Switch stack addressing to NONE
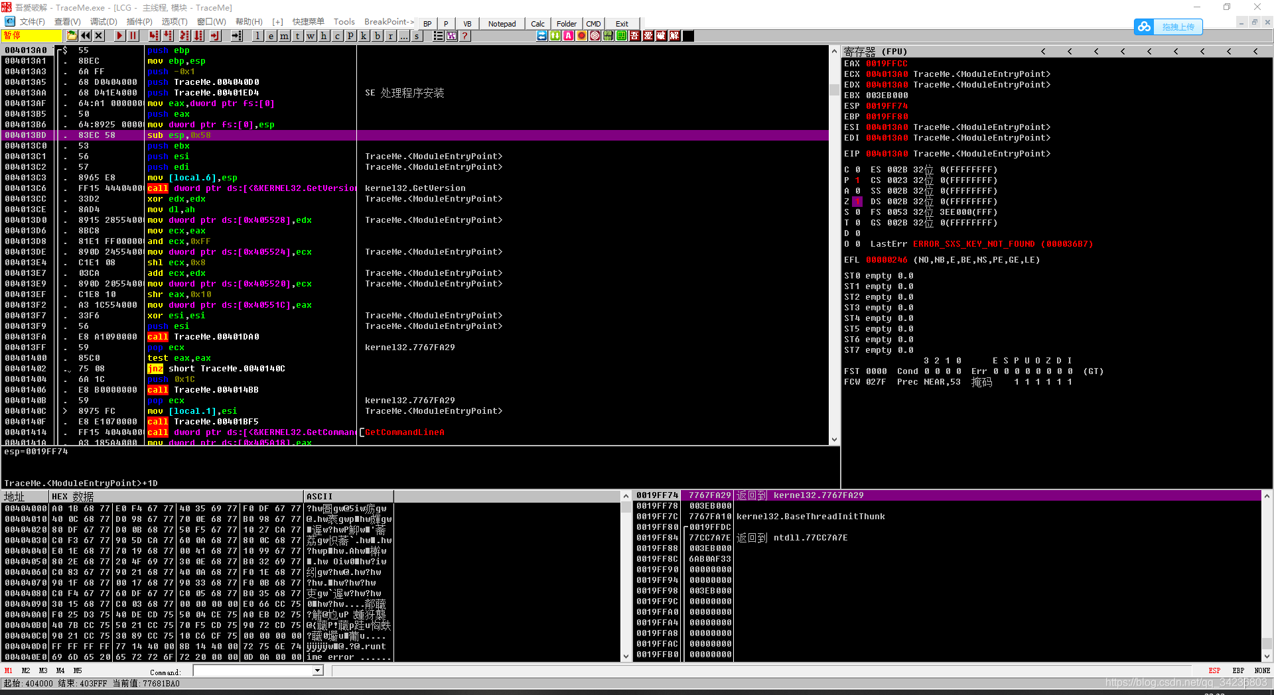Image resolution: width=1274 pixels, height=695 pixels. click(1262, 670)
